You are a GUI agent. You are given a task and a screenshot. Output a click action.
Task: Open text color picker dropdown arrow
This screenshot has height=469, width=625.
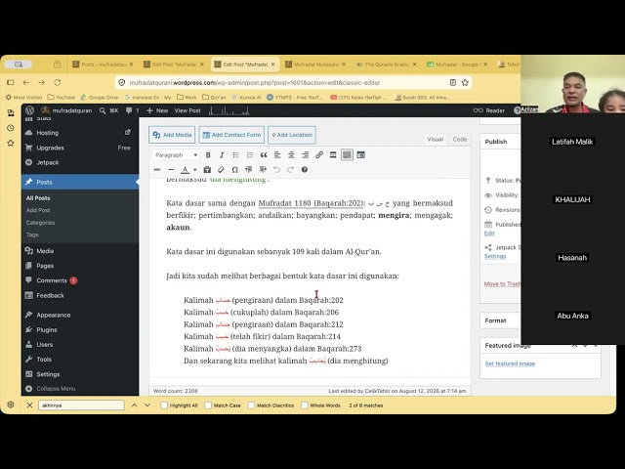tap(195, 169)
